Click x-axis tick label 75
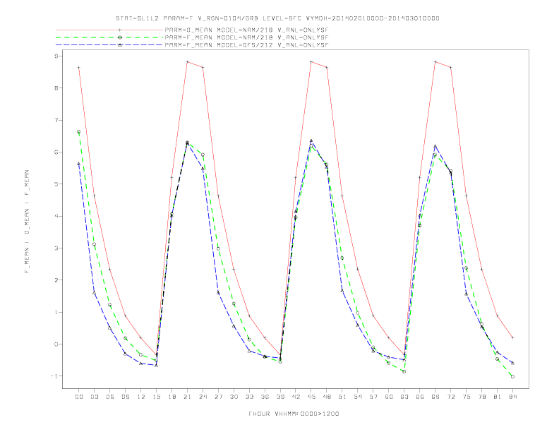The height and width of the screenshot is (432, 559). coord(467,397)
